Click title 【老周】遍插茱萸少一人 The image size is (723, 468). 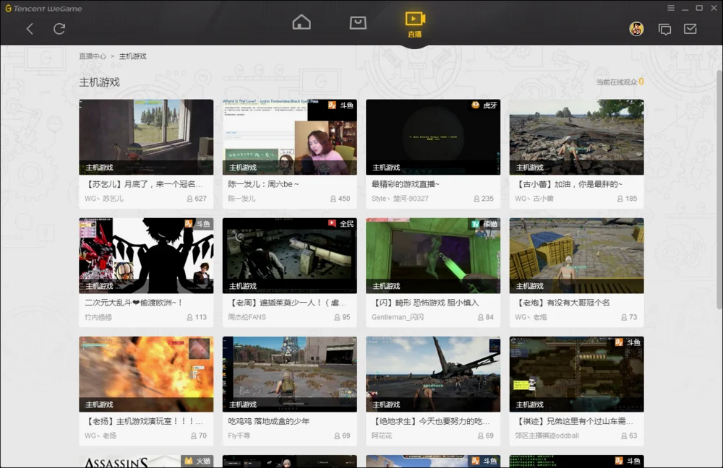[287, 303]
